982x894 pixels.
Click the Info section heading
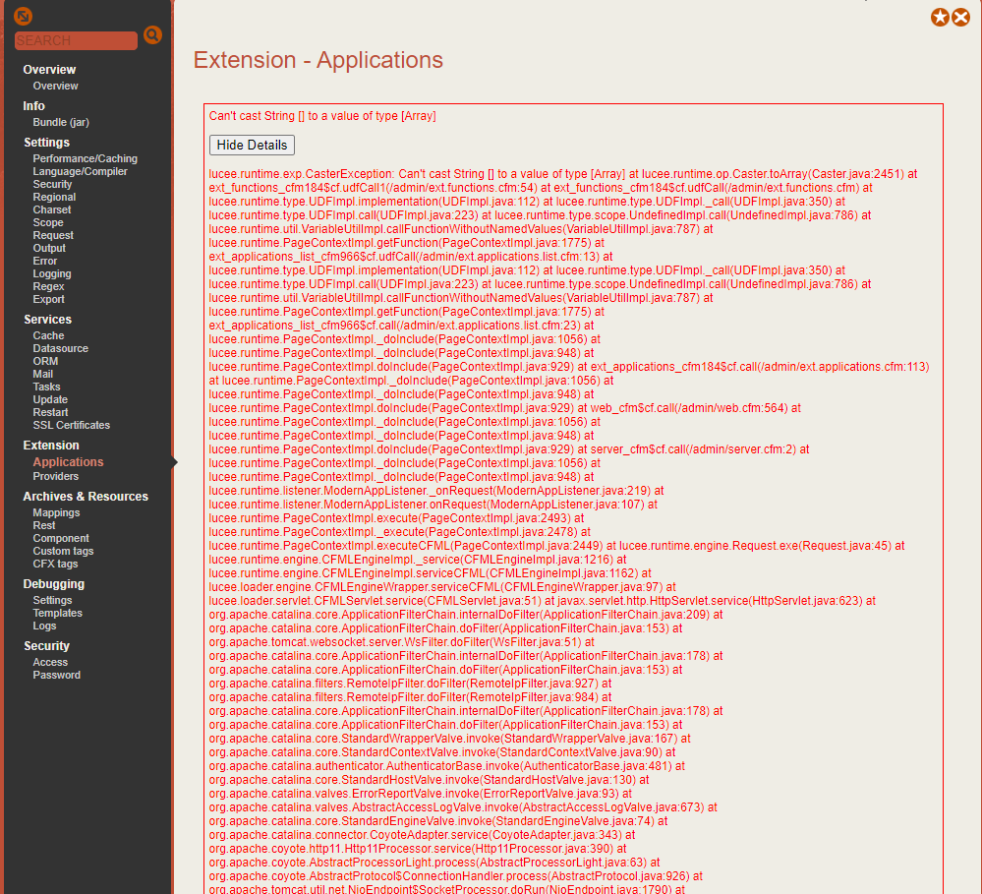pos(33,106)
